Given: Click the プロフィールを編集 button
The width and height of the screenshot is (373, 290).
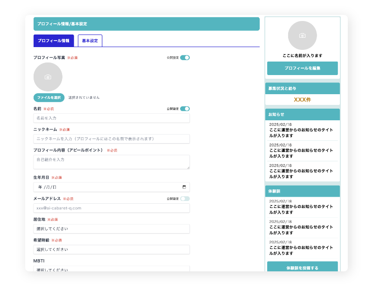Looking at the screenshot, I should click(302, 68).
